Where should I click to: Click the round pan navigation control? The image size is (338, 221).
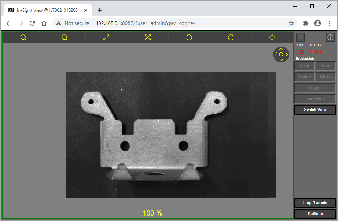point(281,54)
